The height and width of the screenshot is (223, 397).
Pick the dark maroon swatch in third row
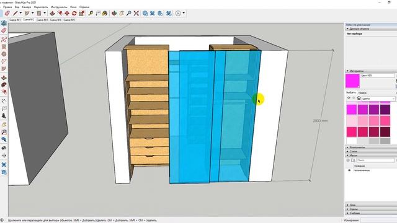pos(385,132)
